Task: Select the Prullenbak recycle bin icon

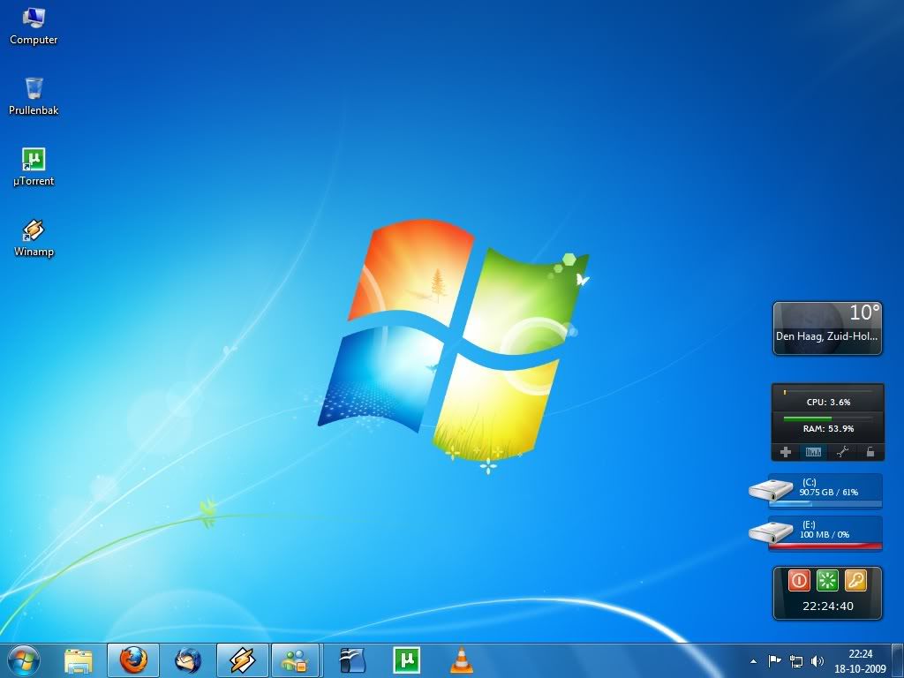Action: [x=34, y=96]
